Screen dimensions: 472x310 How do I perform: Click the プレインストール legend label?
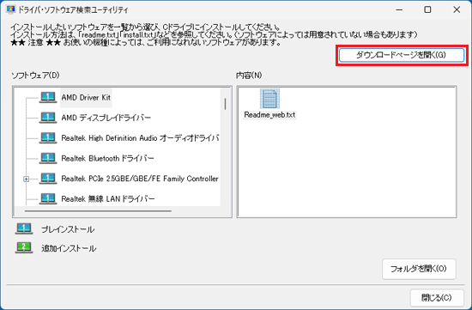pyautogui.click(x=68, y=229)
